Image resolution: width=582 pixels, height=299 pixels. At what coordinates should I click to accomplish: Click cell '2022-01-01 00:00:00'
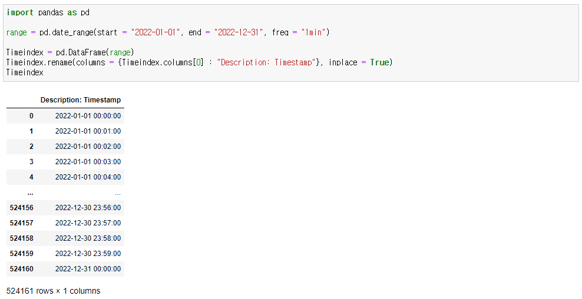[88, 116]
